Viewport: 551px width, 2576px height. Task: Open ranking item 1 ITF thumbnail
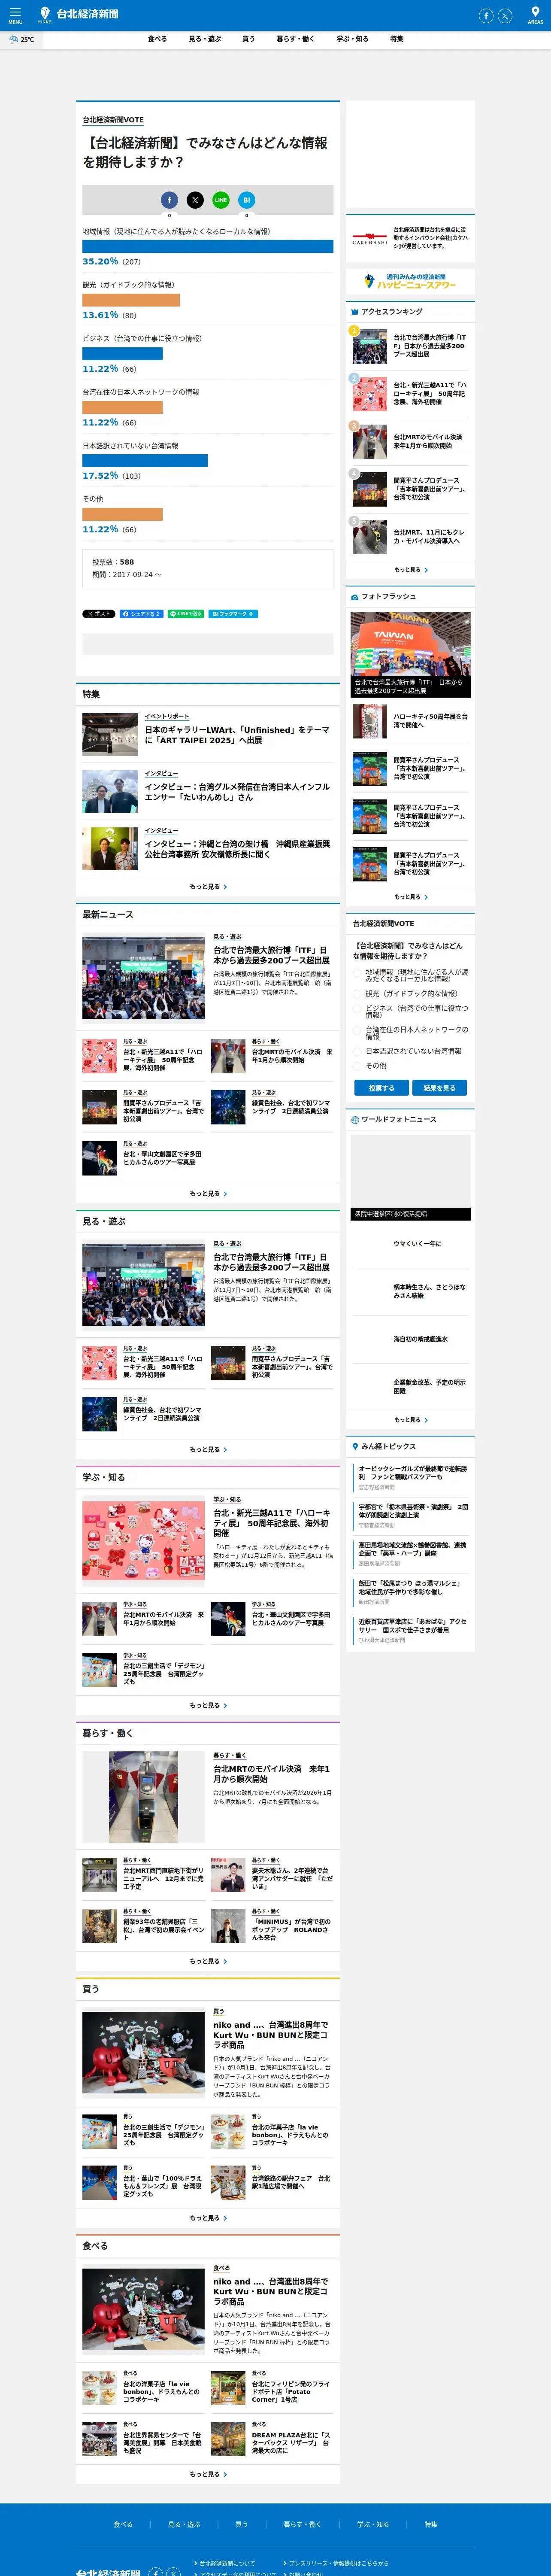coord(370,346)
